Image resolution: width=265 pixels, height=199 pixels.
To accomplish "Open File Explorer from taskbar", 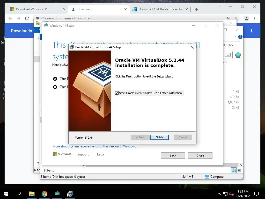I will [32, 194].
